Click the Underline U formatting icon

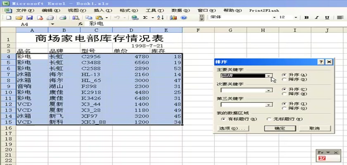(x=327, y=18)
